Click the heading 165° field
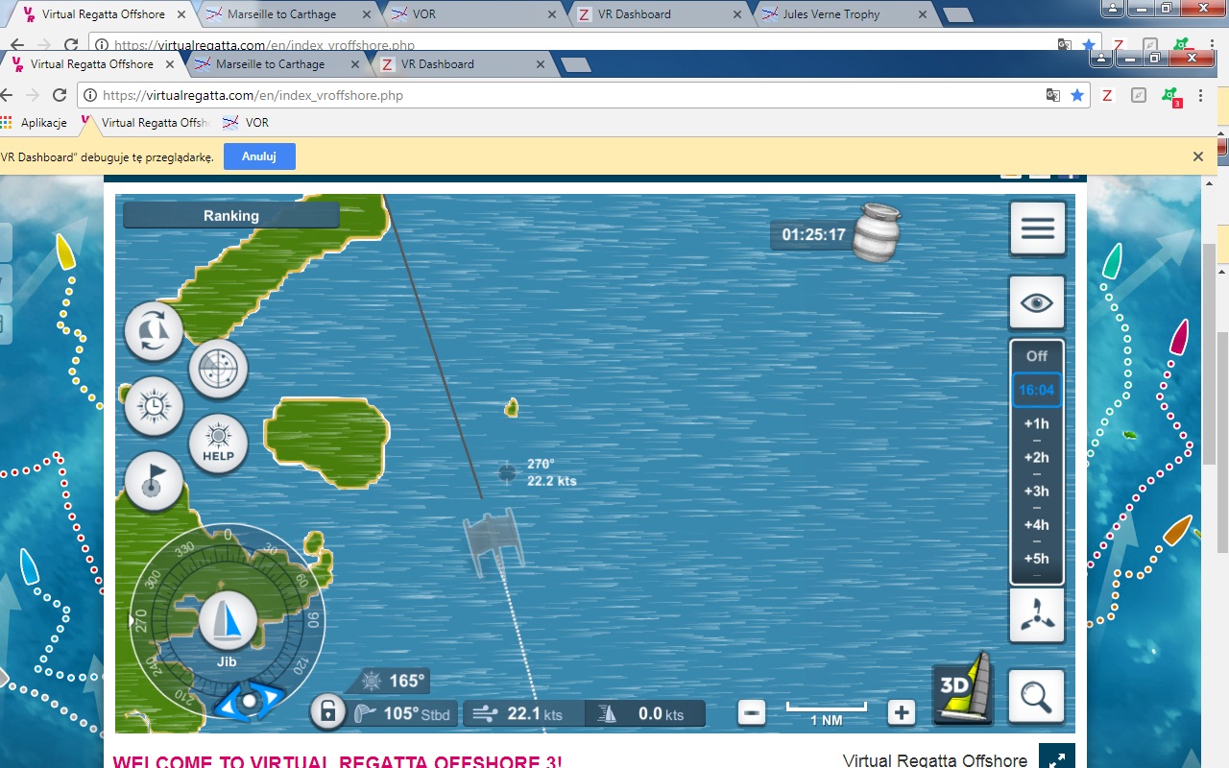Viewport: 1229px width, 768px height. (394, 681)
